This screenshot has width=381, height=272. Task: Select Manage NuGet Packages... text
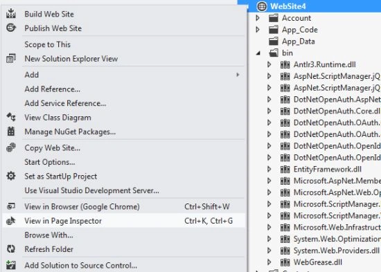click(70, 132)
